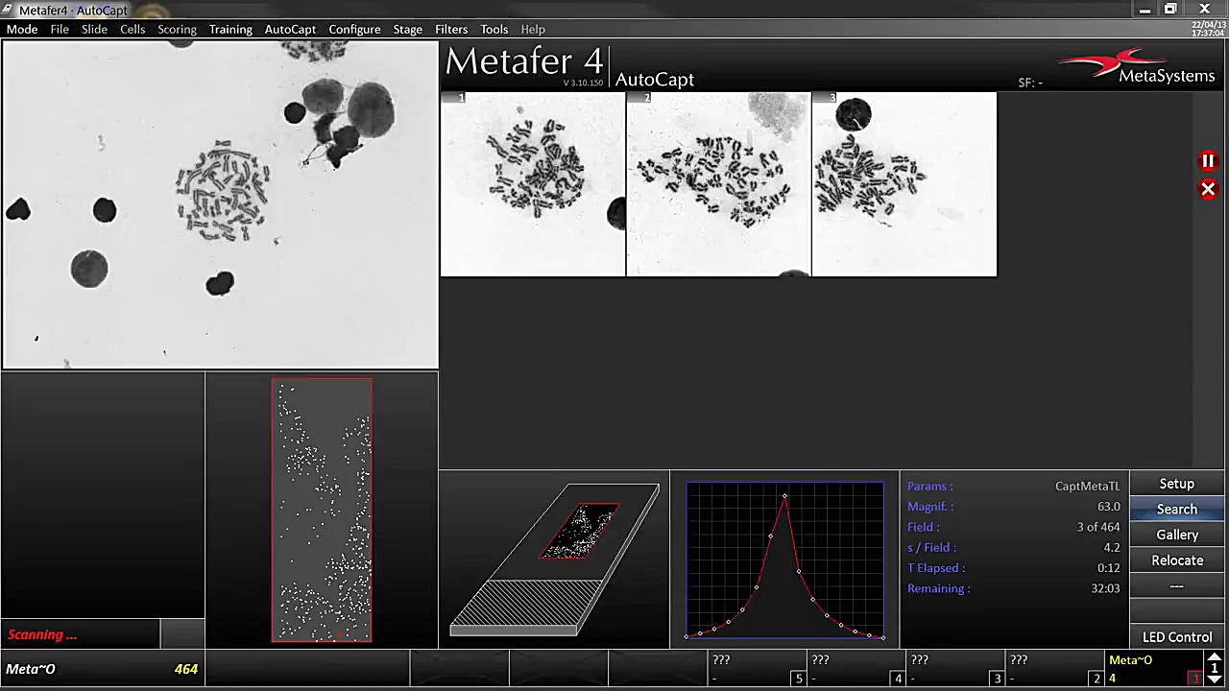Click the slide overview scan map
The image size is (1229, 691).
coord(322,509)
